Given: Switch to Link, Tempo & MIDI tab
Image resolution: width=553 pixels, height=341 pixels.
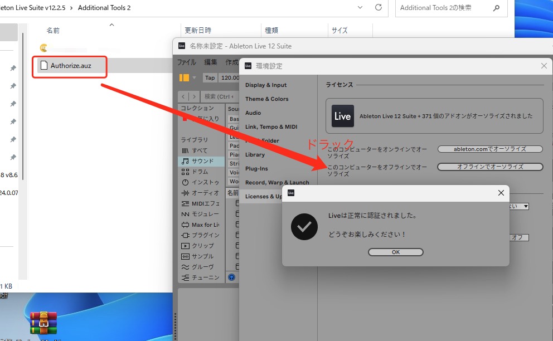Looking at the screenshot, I should tap(271, 127).
